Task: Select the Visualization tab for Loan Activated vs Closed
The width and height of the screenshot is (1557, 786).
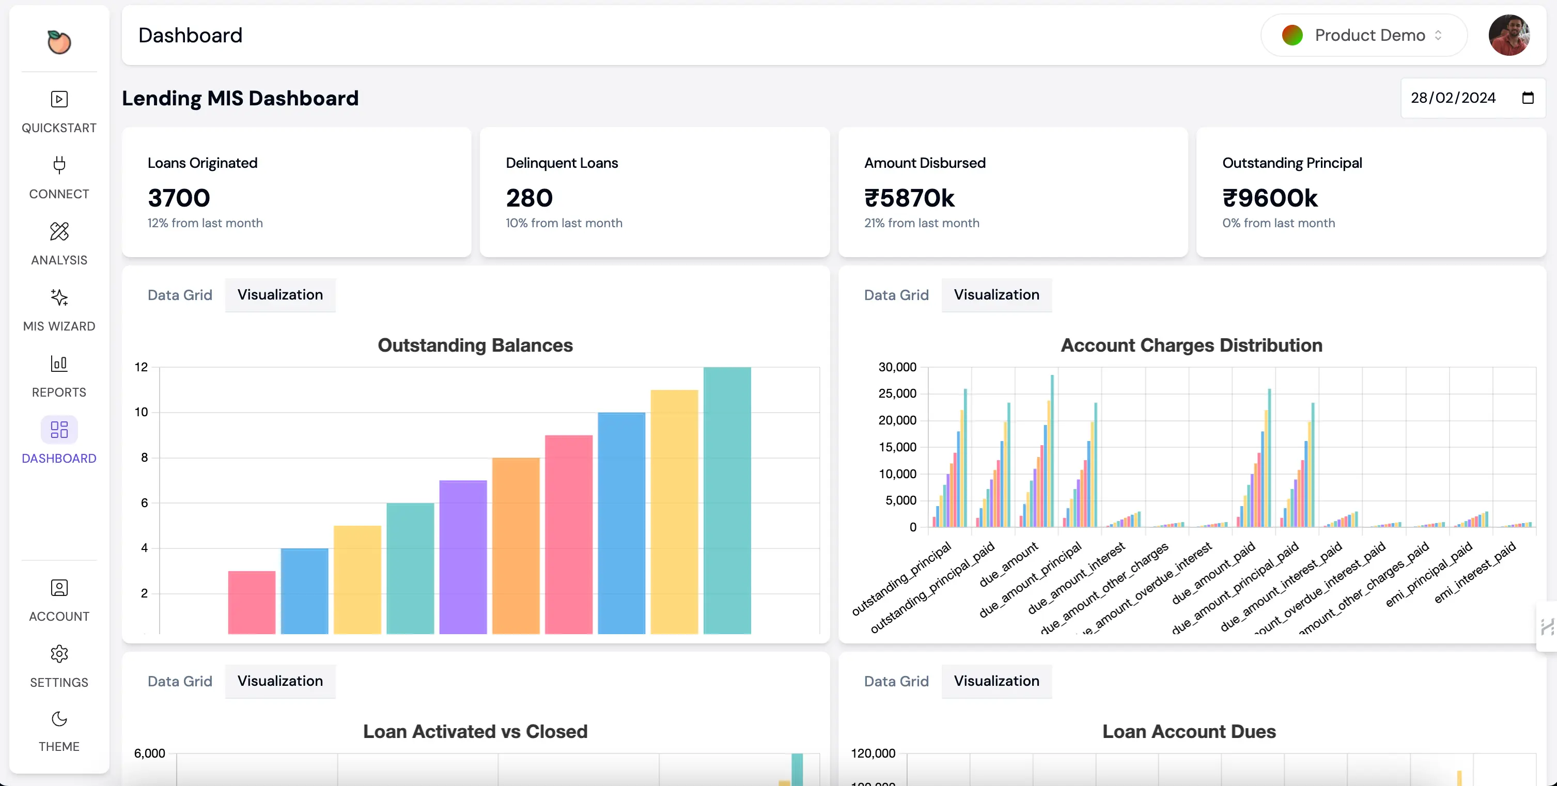Action: pos(280,681)
